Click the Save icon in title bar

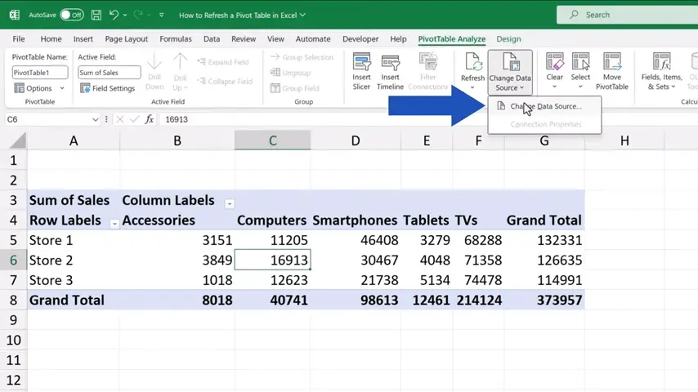point(96,15)
